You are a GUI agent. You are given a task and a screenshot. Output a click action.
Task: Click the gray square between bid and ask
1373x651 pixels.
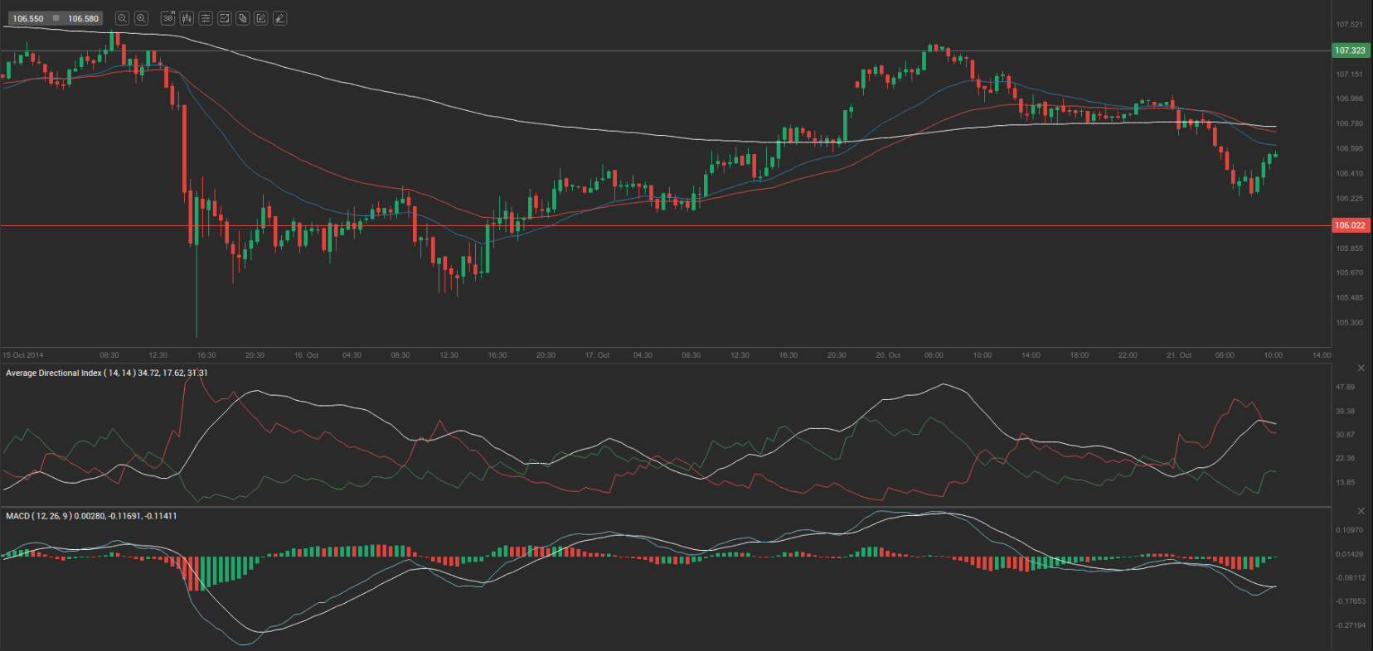56,18
